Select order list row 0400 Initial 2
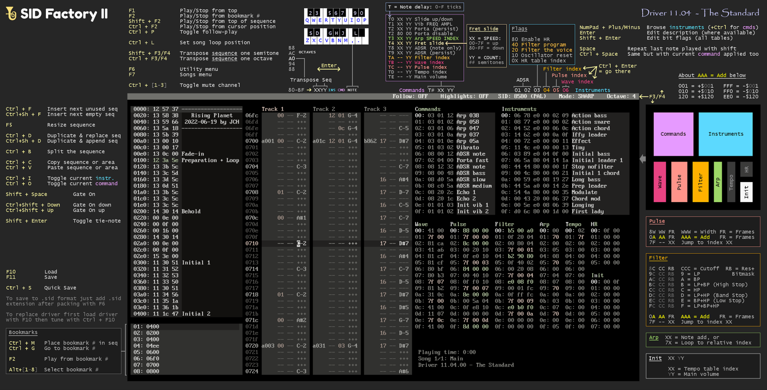 (186, 314)
